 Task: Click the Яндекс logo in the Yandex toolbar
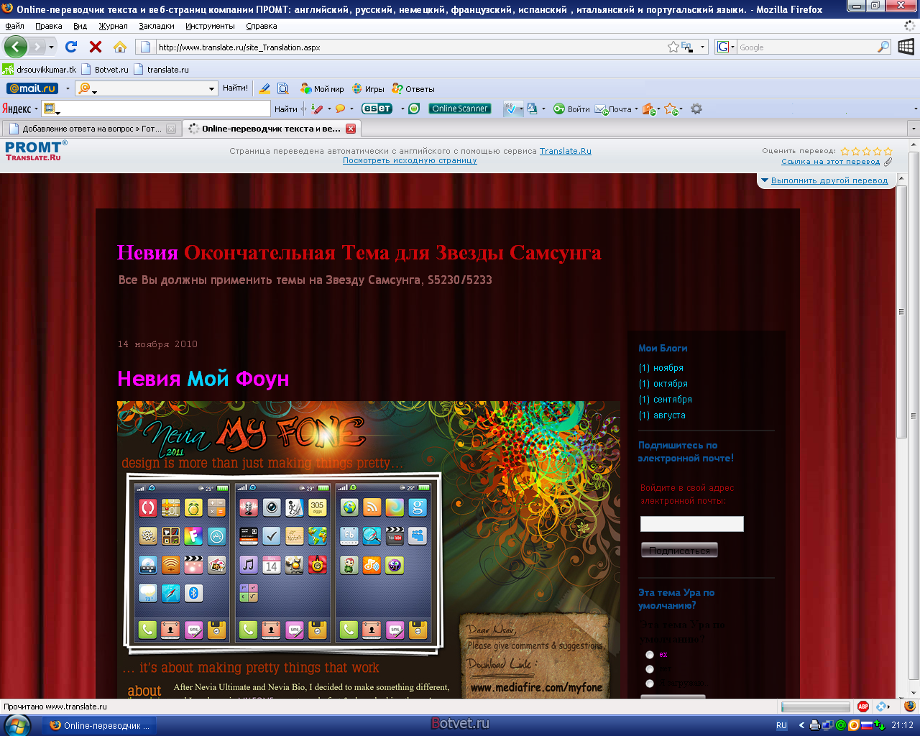click(17, 109)
